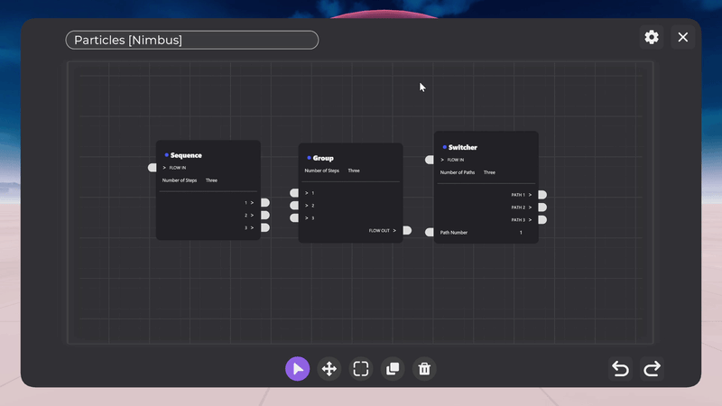
Task: Select the Group node title
Action: (x=323, y=159)
